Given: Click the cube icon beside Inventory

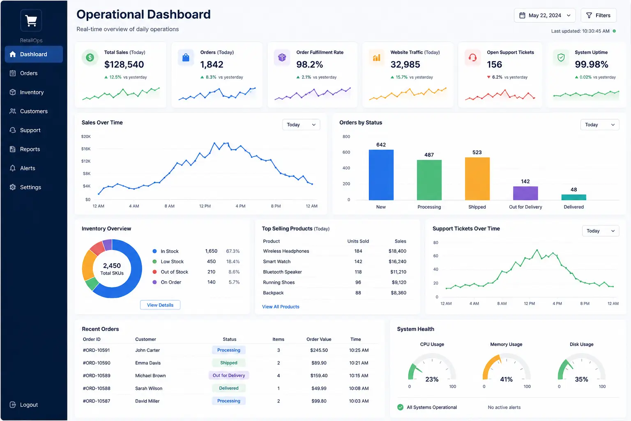Looking at the screenshot, I should (x=13, y=92).
